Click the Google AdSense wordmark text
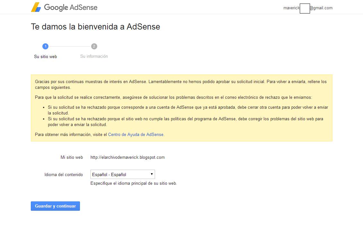The image size is (363, 229). coord(71,7)
